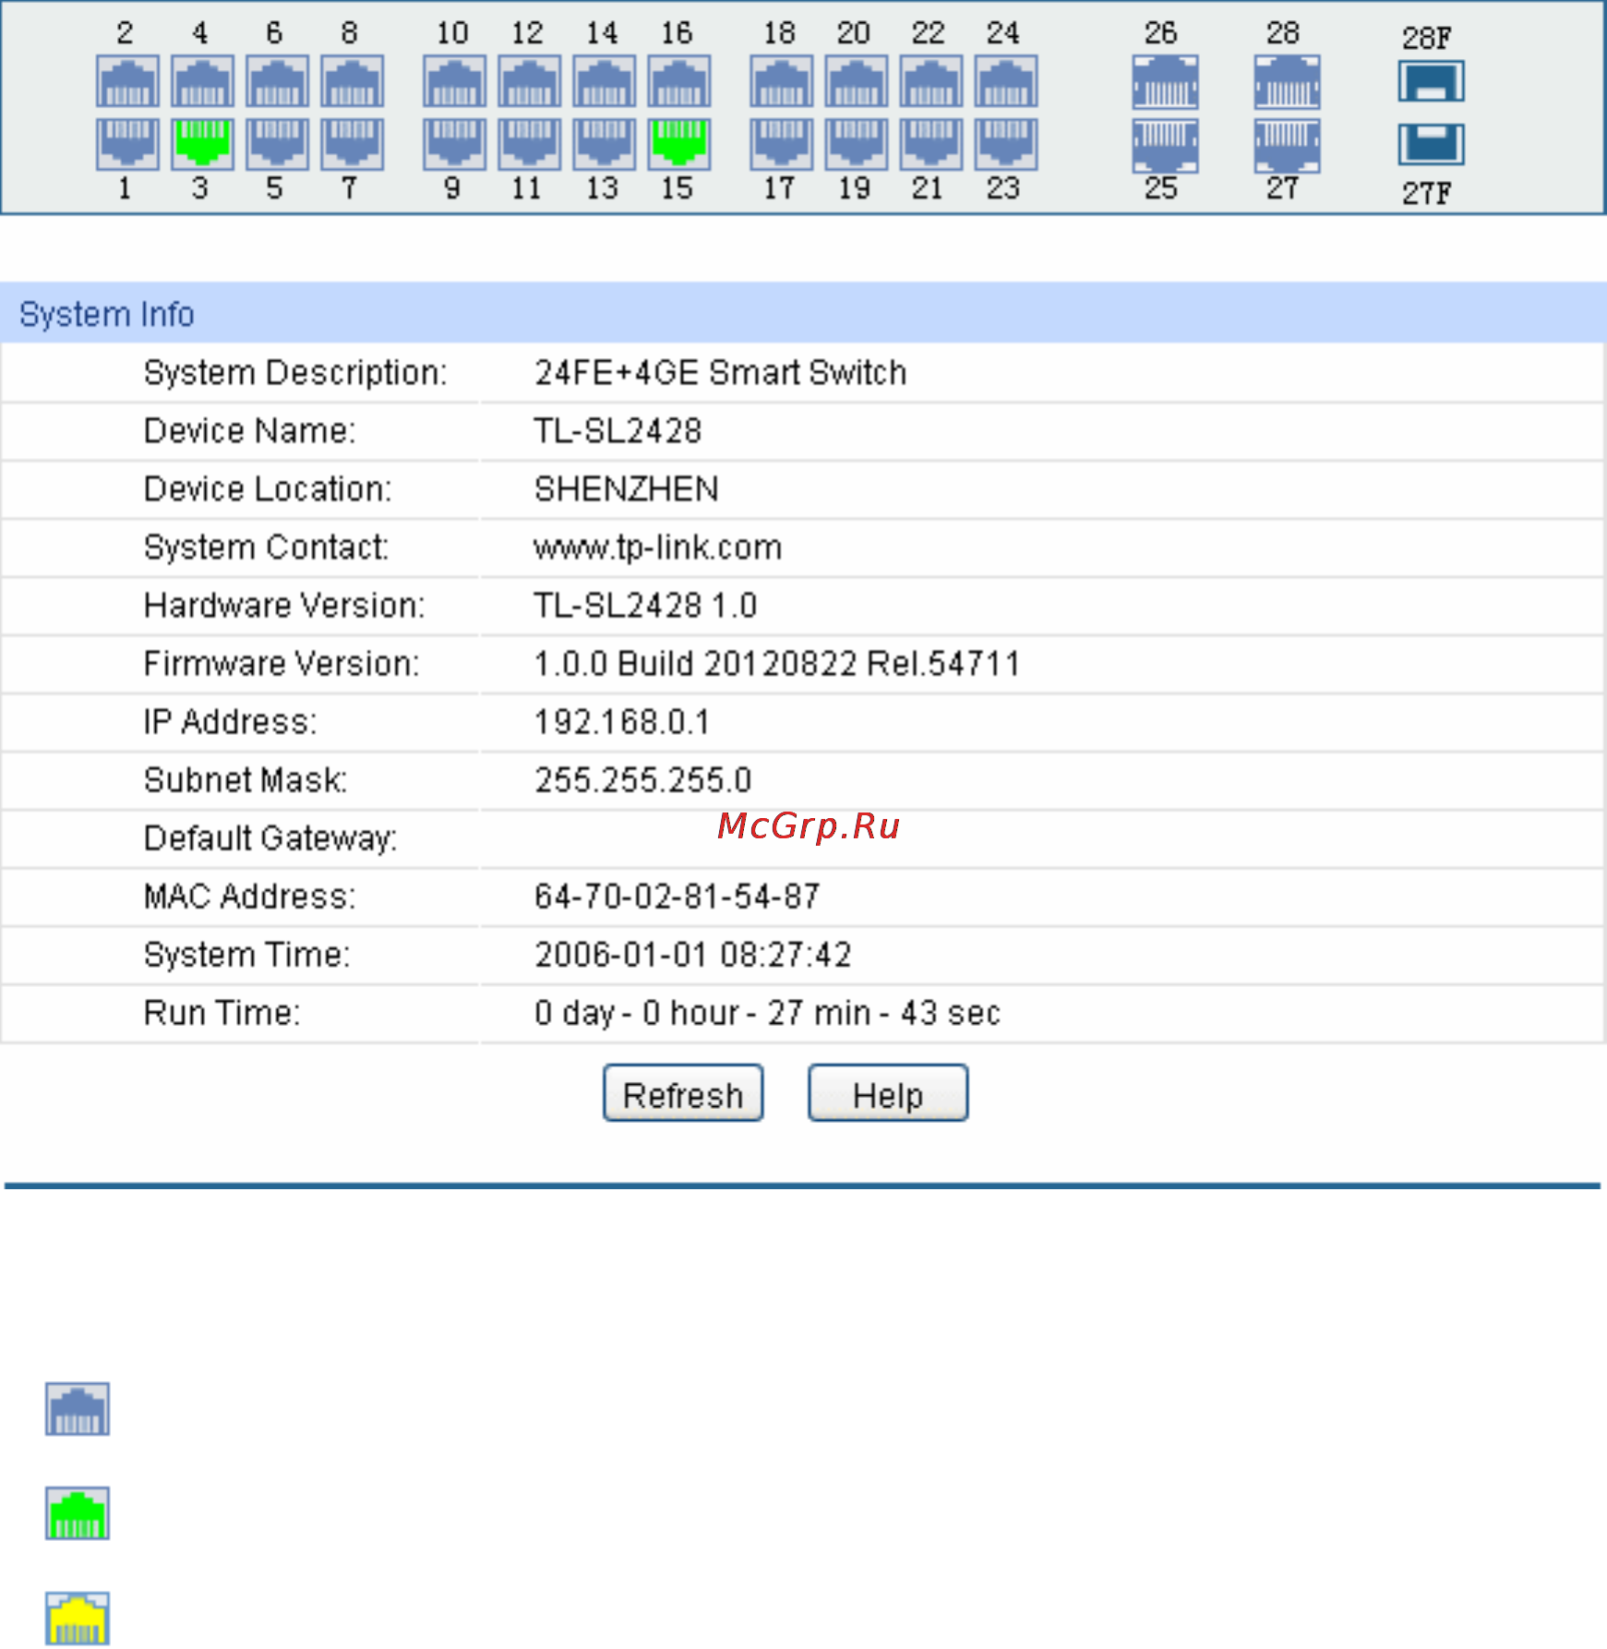Select the Run Time value text

pos(768,1013)
